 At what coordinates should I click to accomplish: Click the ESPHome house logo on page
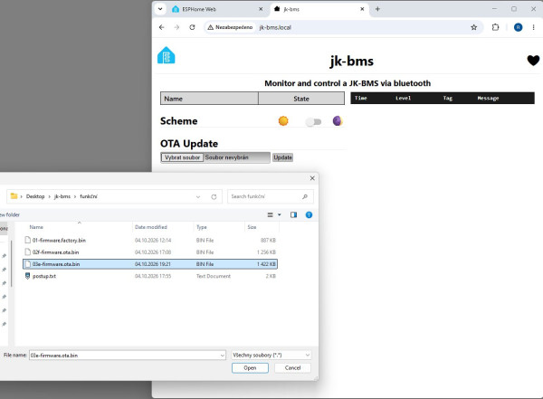pyautogui.click(x=167, y=55)
